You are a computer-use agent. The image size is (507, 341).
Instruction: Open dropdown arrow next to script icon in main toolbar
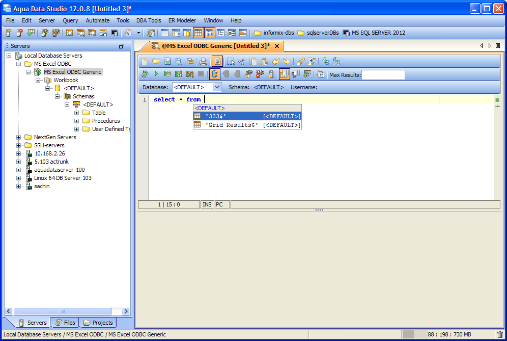[x=139, y=33]
